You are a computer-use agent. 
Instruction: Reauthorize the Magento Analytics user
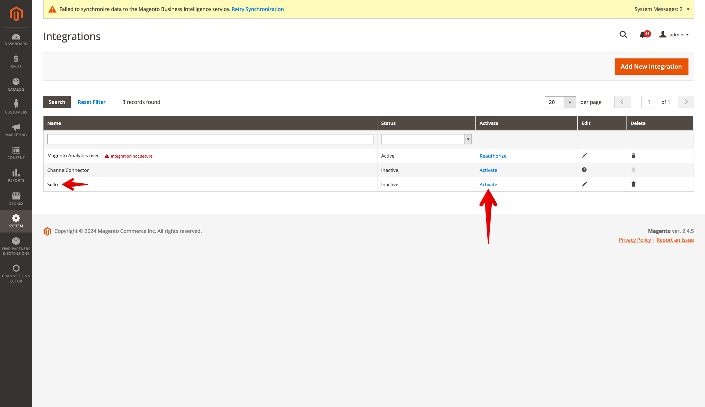click(x=493, y=156)
